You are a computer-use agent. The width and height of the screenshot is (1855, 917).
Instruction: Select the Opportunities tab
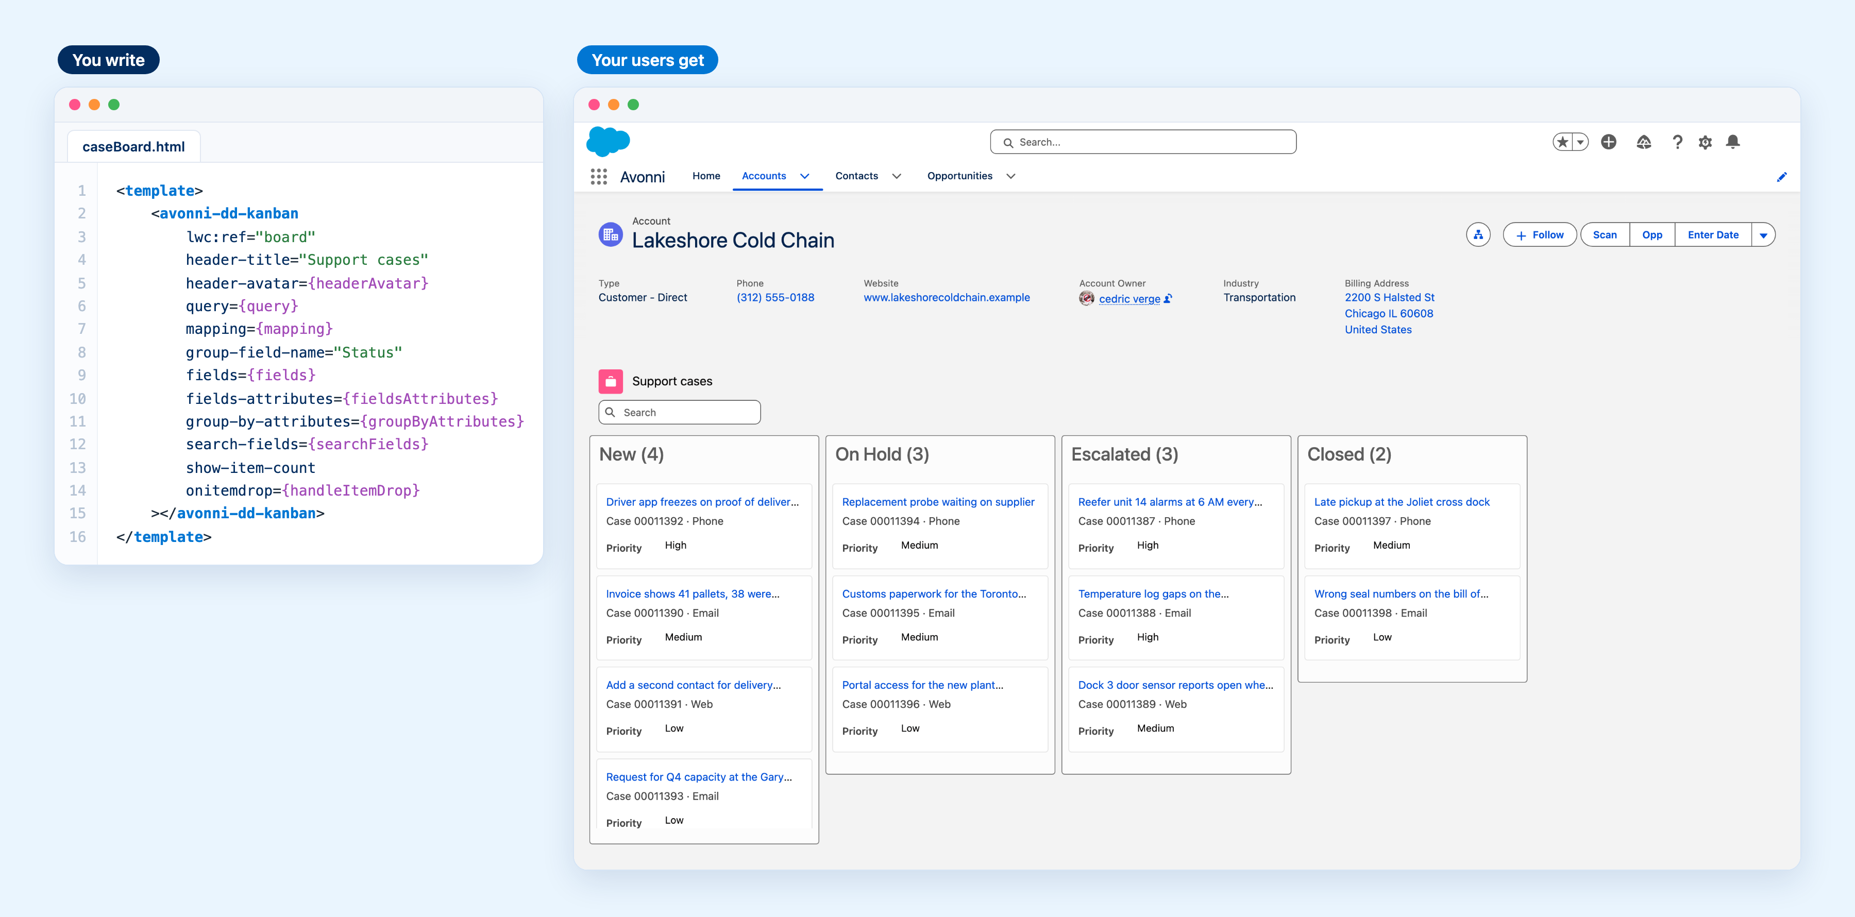(x=959, y=176)
